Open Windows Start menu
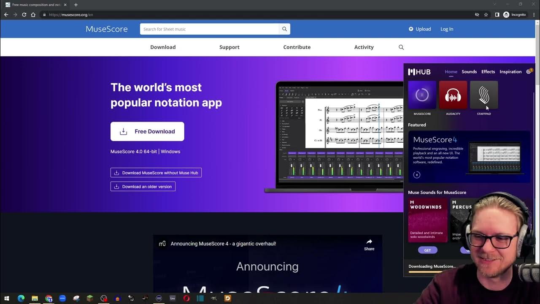Image resolution: width=540 pixels, height=304 pixels. 7,299
